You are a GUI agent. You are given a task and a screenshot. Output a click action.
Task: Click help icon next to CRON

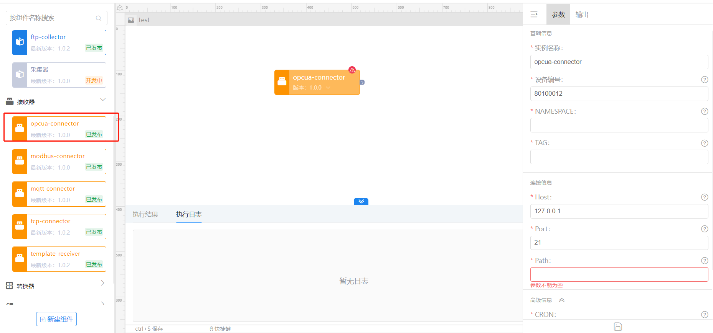[705, 315]
